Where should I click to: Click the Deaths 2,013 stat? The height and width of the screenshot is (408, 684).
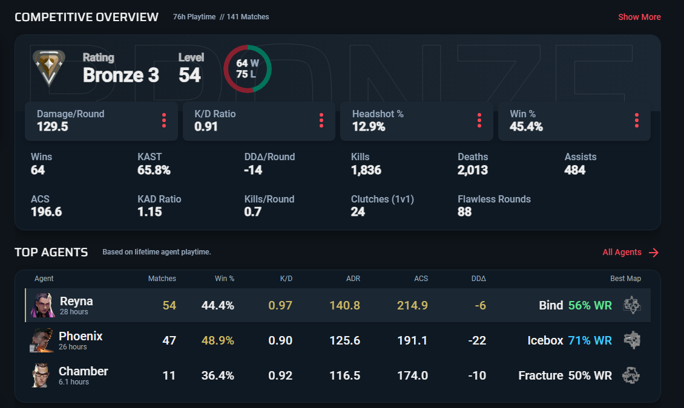tap(473, 164)
